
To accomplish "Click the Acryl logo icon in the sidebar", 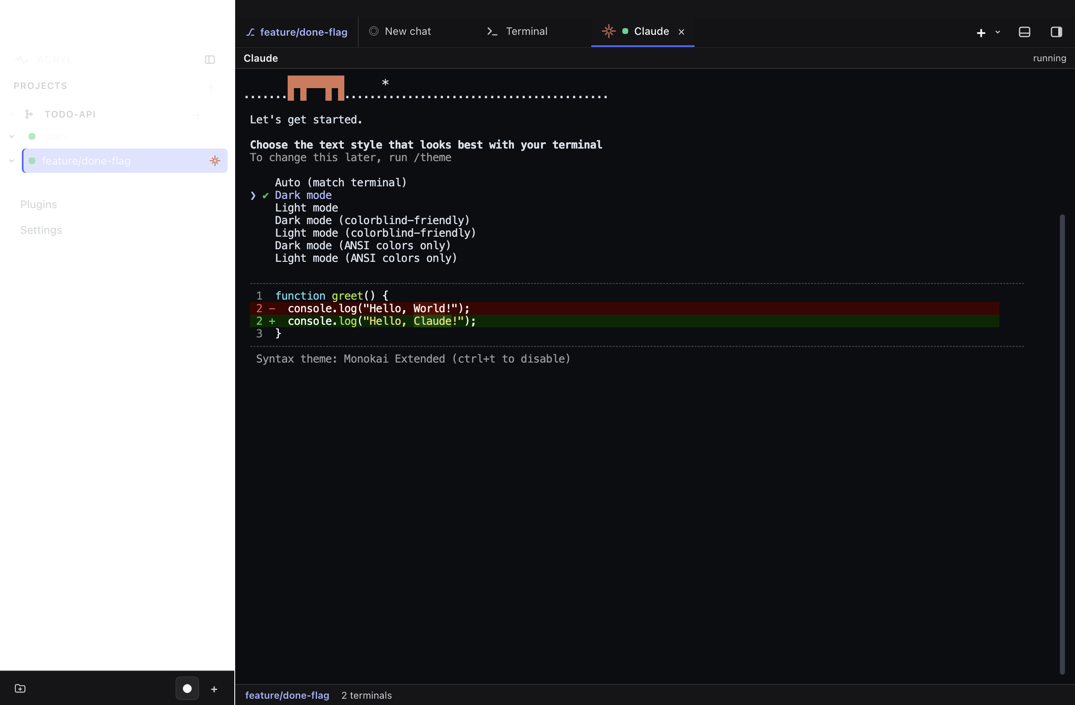I will (x=22, y=60).
